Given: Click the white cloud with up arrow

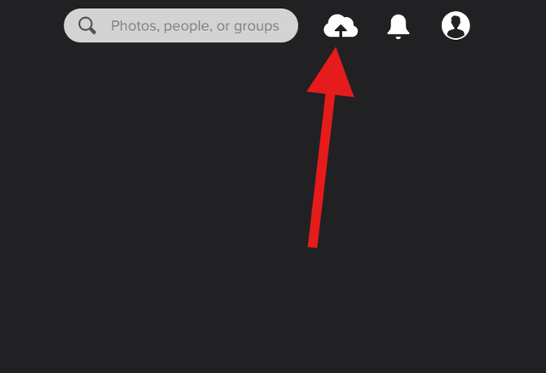Looking at the screenshot, I should coord(341,26).
